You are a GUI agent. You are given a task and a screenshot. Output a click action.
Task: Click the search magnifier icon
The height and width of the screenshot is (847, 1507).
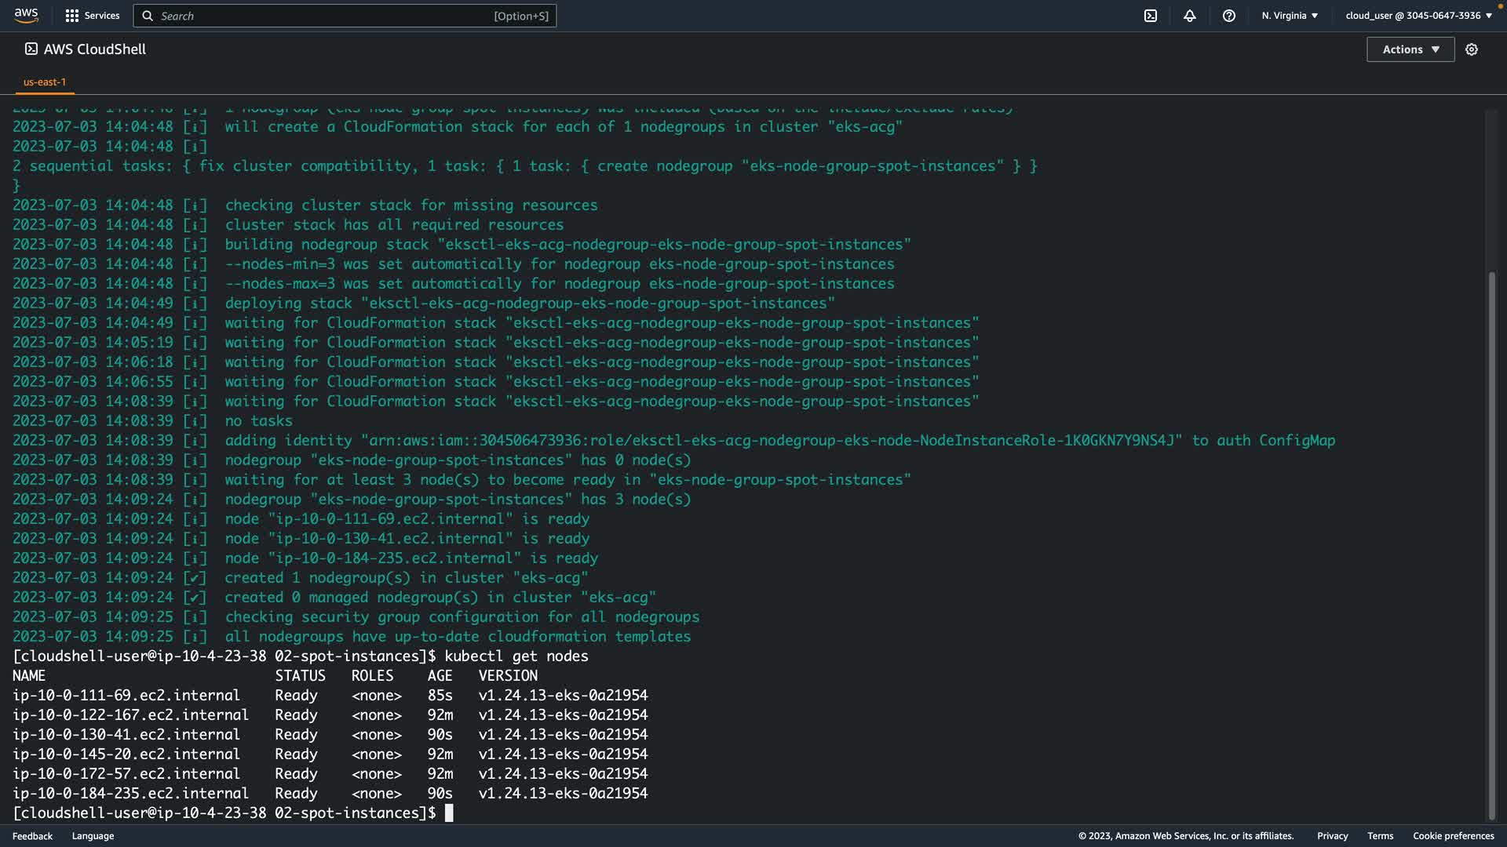(x=148, y=16)
